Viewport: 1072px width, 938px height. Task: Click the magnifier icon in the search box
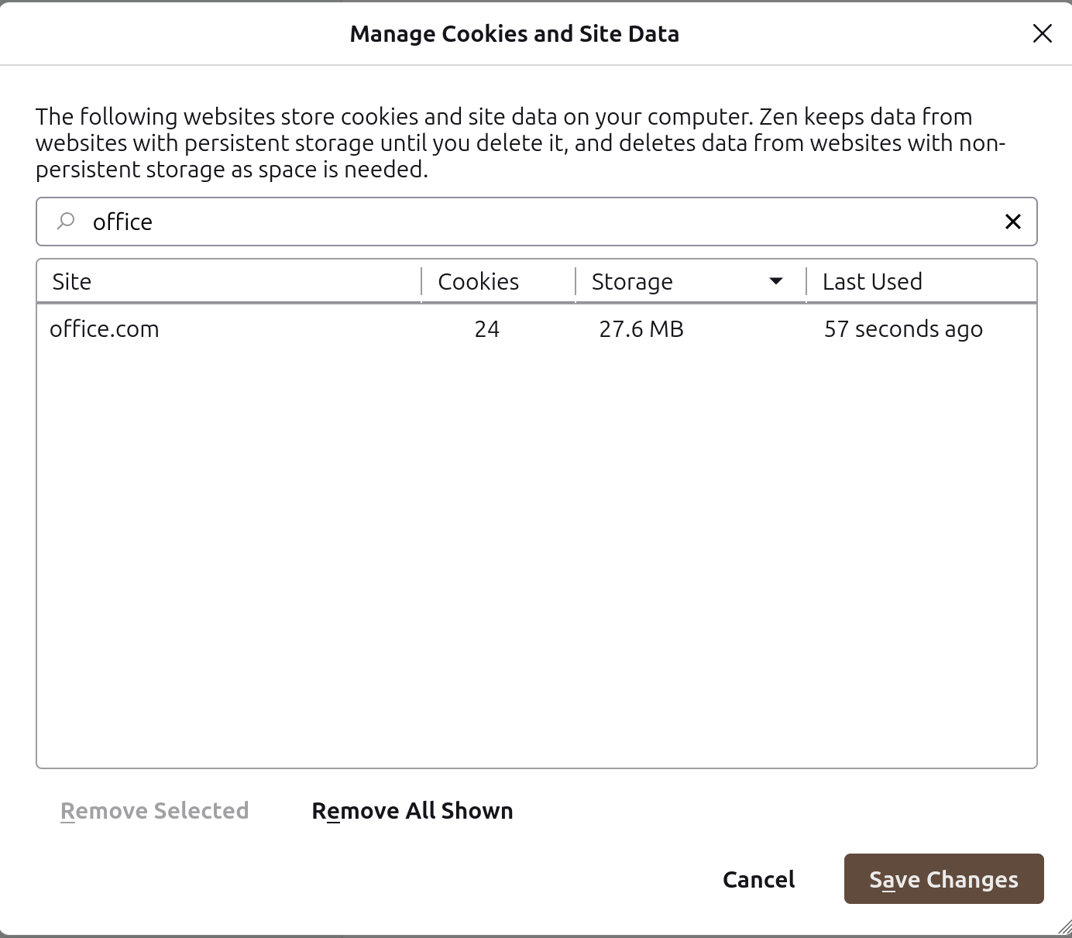click(x=67, y=222)
